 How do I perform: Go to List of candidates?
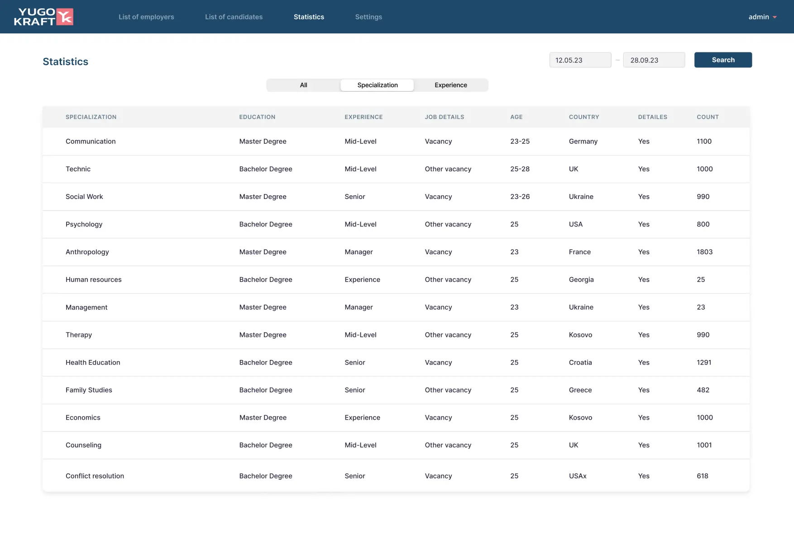[234, 17]
